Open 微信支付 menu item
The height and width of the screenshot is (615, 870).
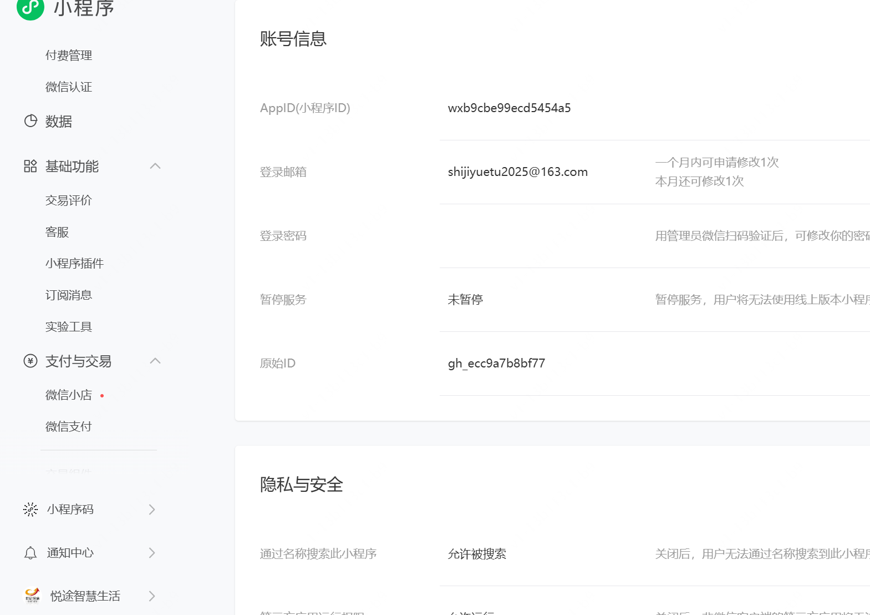pos(69,427)
